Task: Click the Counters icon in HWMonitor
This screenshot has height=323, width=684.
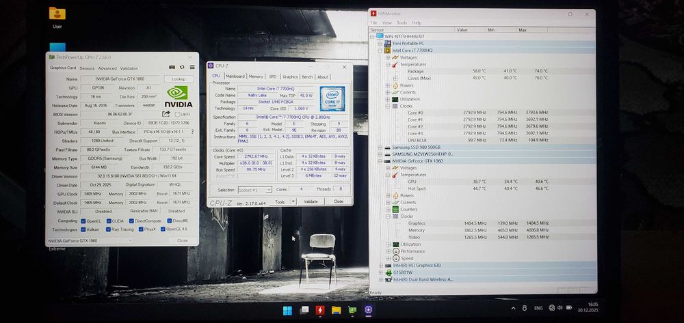Action: [x=395, y=210]
